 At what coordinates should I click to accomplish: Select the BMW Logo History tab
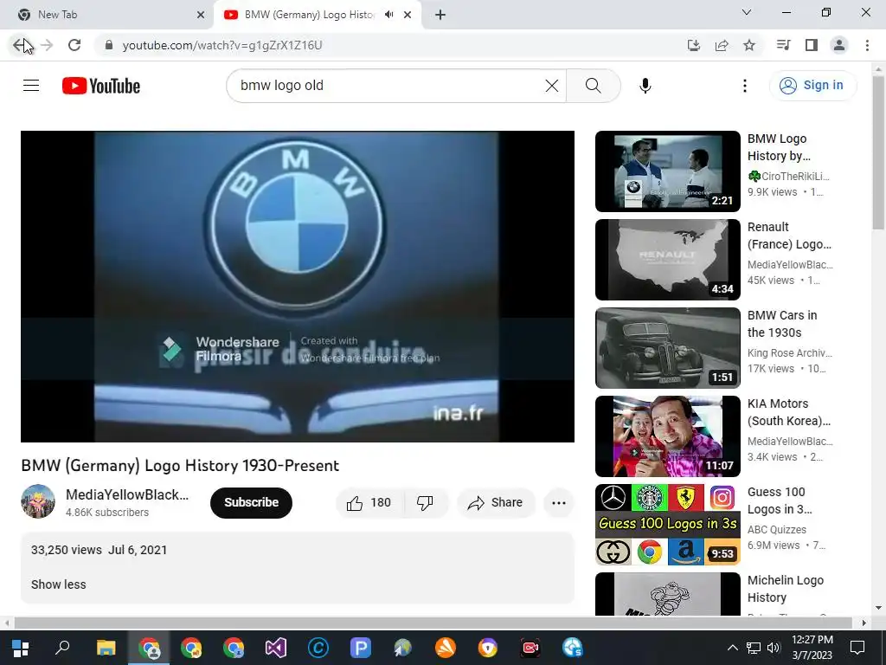310,15
